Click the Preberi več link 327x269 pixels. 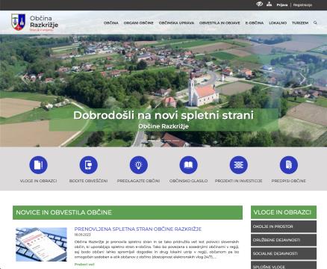tap(84, 265)
